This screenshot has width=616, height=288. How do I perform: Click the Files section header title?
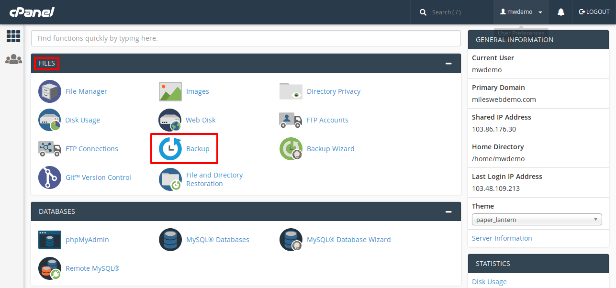(47, 63)
